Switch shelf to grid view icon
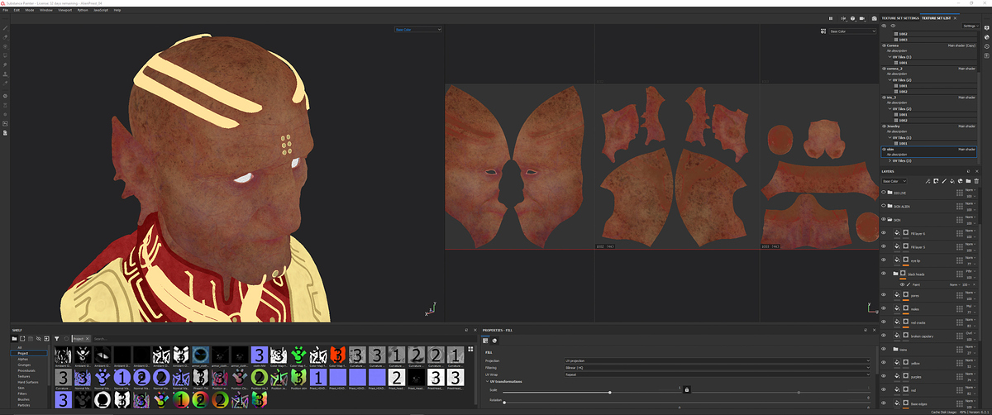Image resolution: width=992 pixels, height=415 pixels. coord(46,338)
